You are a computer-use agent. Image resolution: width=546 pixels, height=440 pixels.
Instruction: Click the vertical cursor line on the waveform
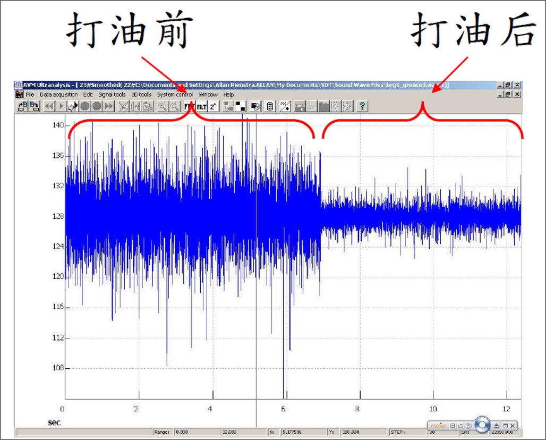point(256,319)
